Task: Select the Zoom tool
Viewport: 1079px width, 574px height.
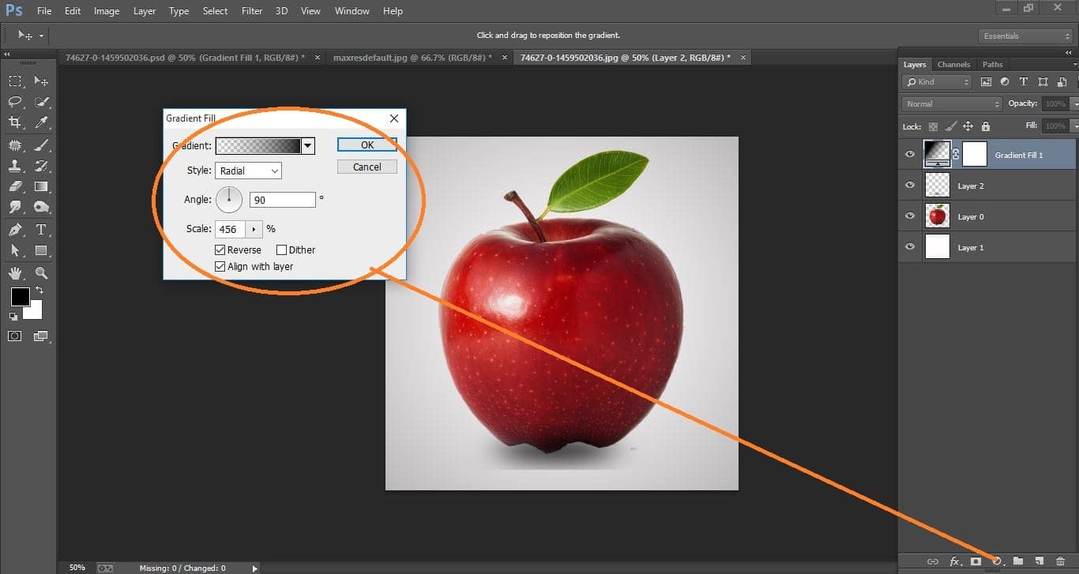Action: (x=41, y=273)
